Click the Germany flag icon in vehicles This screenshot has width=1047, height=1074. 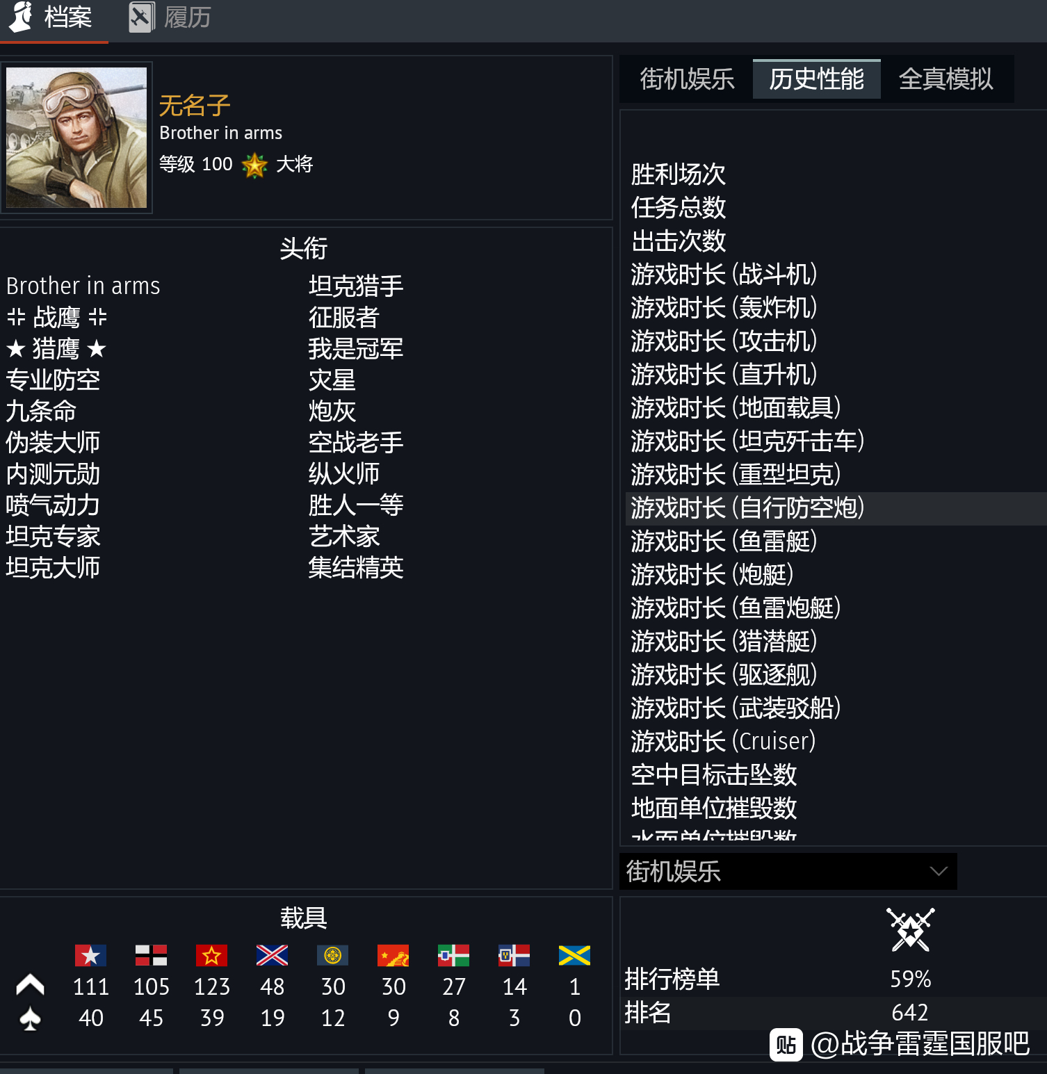[x=151, y=955]
